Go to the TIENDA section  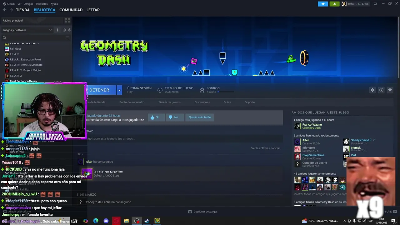[x=23, y=10]
